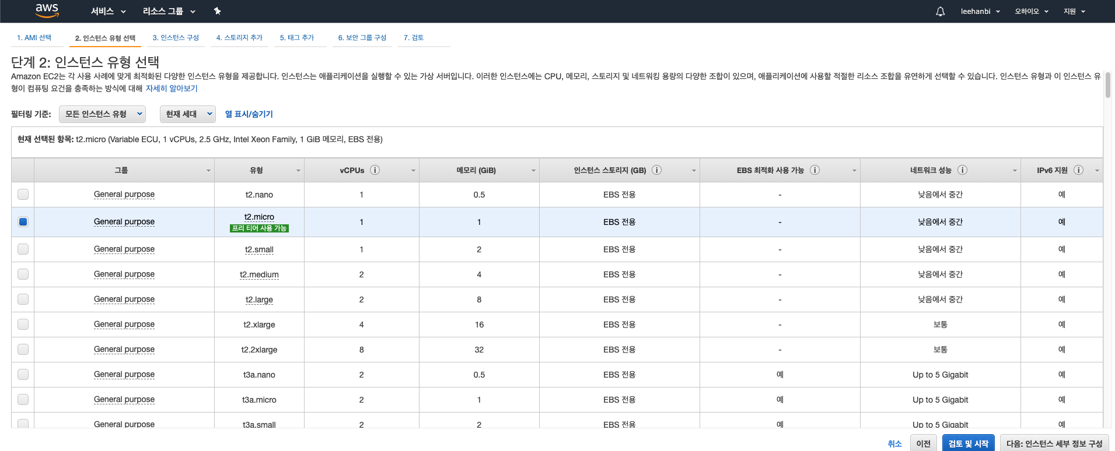Go to step 5. 태그 추가 tab
Screen dimensions: 1115x451
297,38
